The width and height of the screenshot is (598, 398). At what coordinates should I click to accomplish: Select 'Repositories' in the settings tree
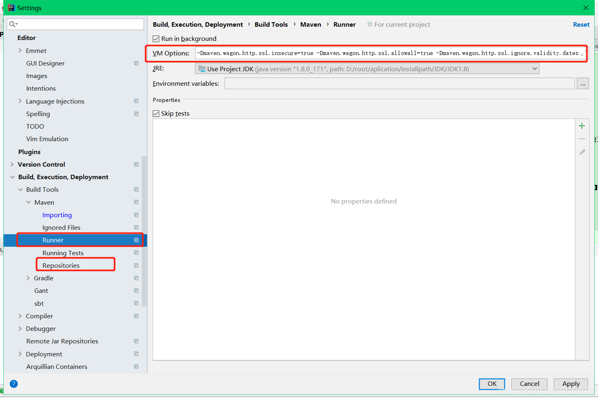61,265
